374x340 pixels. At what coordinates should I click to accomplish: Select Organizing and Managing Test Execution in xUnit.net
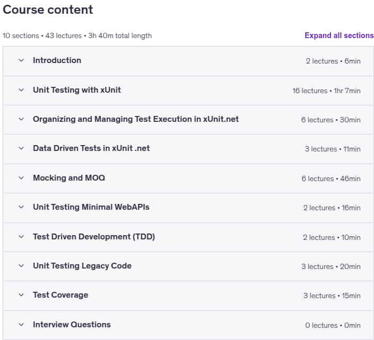click(136, 119)
